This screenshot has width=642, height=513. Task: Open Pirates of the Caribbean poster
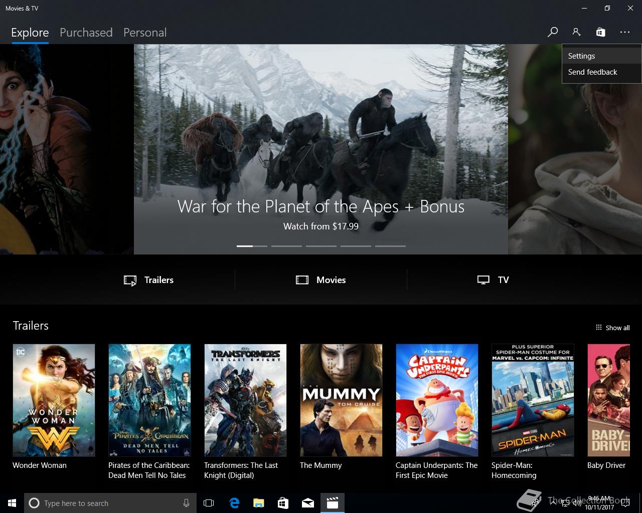[x=149, y=400]
